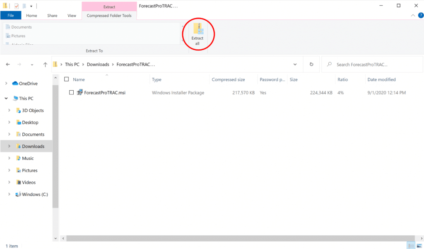Navigate up one level with the up arrow
424x249 pixels.
(45, 64)
